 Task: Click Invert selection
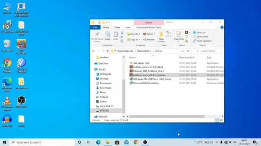202,41
